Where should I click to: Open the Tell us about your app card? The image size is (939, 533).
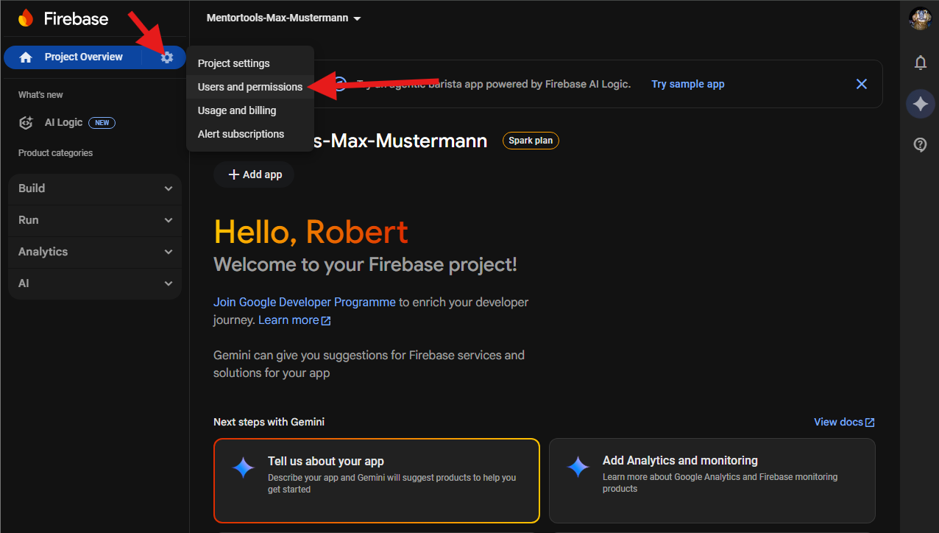[377, 481]
